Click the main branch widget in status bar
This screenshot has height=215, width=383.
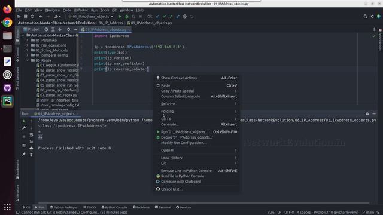click(x=368, y=213)
